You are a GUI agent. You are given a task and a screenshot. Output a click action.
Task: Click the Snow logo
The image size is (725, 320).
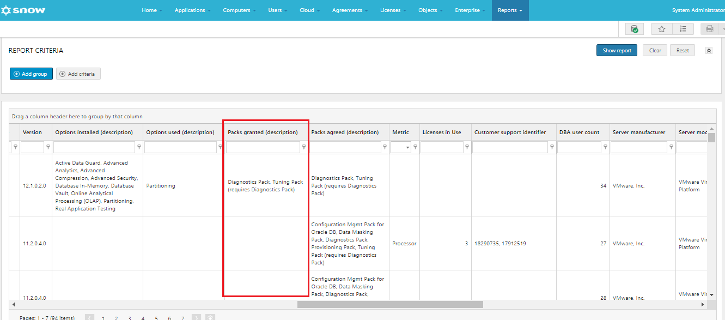[24, 10]
